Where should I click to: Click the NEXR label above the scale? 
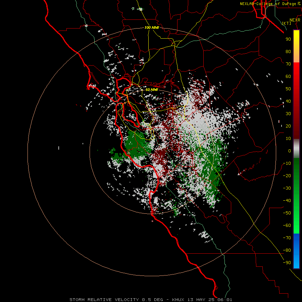295,20
